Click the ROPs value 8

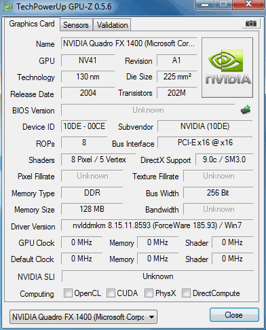click(84, 143)
